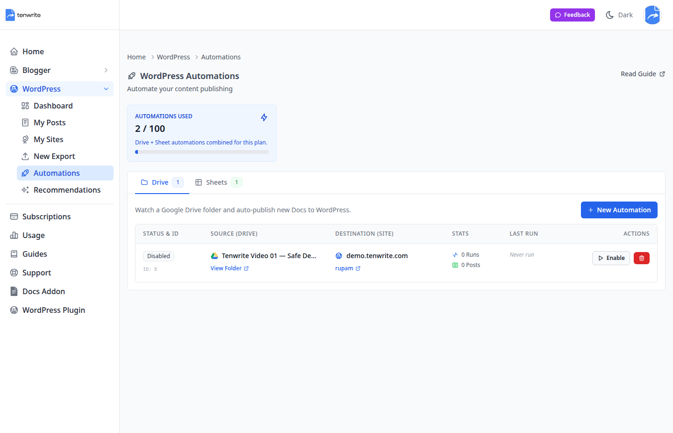The width and height of the screenshot is (673, 433).
Task: Click the Recommendations sparkle icon
Action: tap(25, 190)
